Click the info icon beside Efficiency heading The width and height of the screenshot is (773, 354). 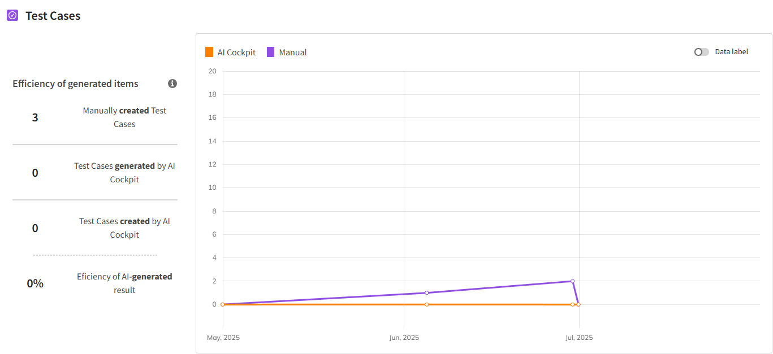(172, 84)
